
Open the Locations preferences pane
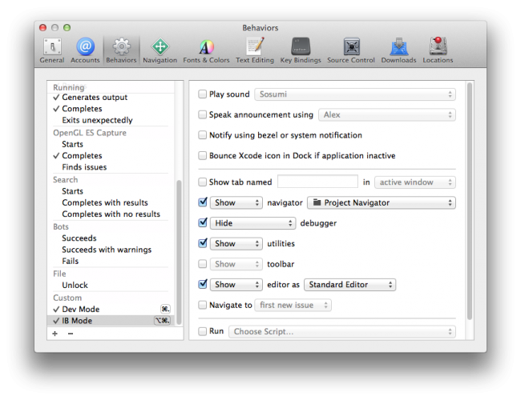(x=438, y=50)
